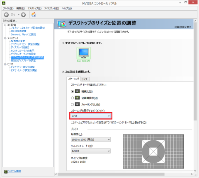
Task: Open 3D 設定の管理 tree item
Action: coord(19,31)
